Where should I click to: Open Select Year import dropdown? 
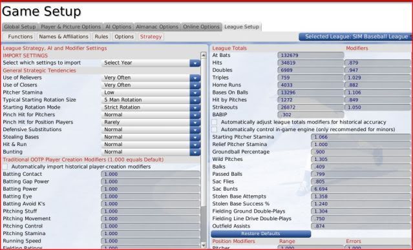point(151,63)
